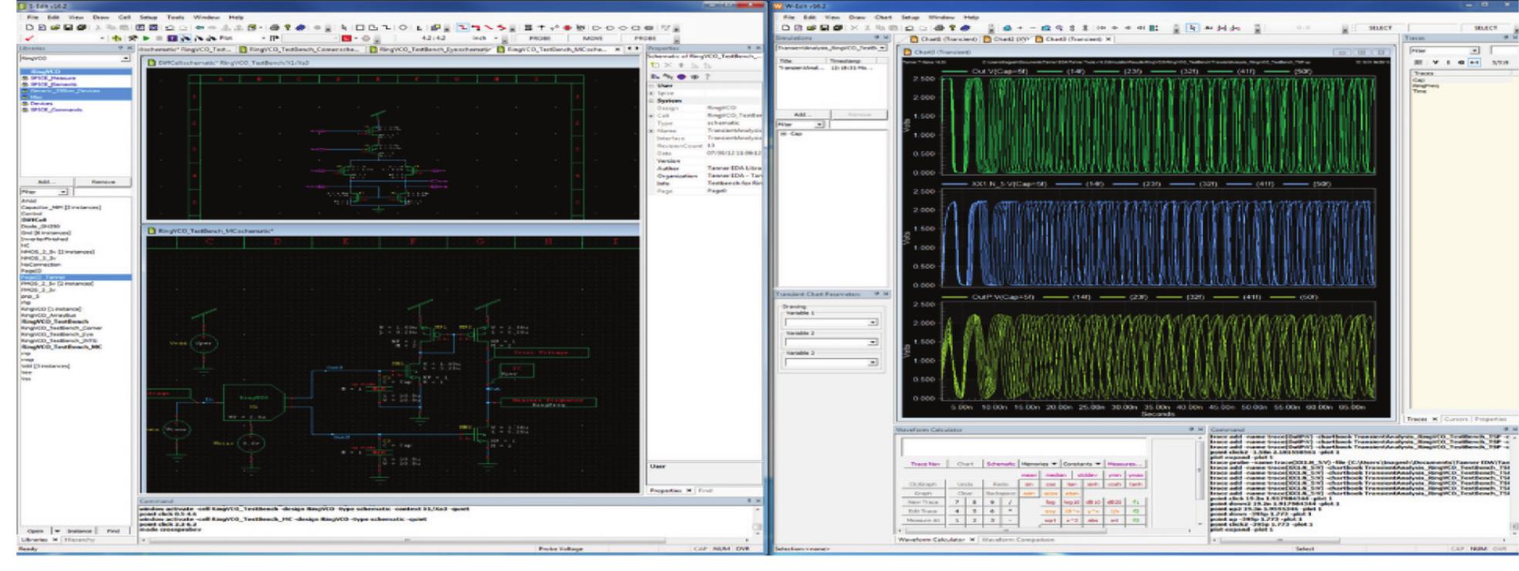Switch to Find tab beside Properties tab
The height and width of the screenshot is (571, 1519).
pyautogui.click(x=705, y=490)
